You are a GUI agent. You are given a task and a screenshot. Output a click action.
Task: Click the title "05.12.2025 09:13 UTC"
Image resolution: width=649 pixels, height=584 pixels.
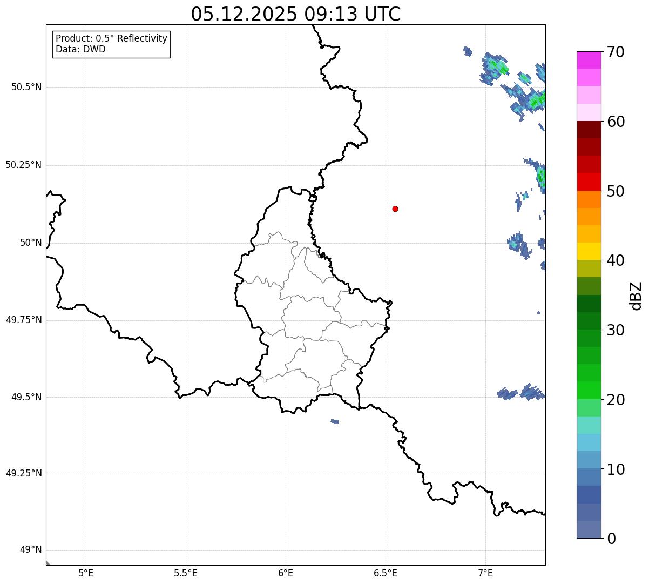[296, 14]
